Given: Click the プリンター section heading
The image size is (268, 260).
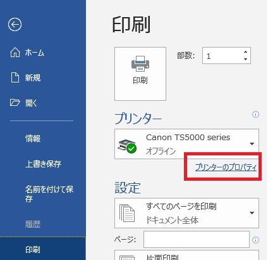Looking at the screenshot, I should (x=138, y=119).
